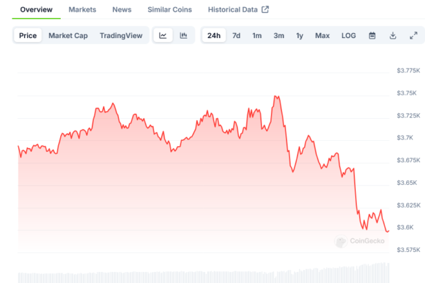Image resolution: width=425 pixels, height=283 pixels.
Task: Toggle the LOG scale option
Action: pyautogui.click(x=348, y=36)
